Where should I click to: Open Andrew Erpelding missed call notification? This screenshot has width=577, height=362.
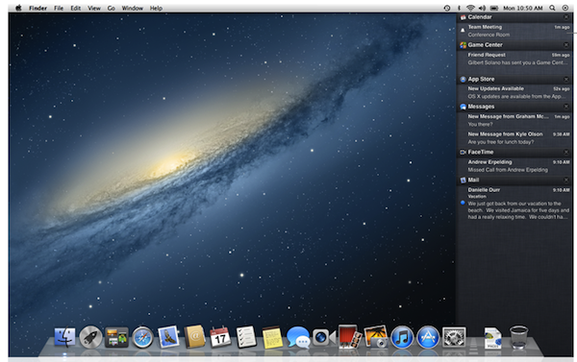pyautogui.click(x=514, y=166)
